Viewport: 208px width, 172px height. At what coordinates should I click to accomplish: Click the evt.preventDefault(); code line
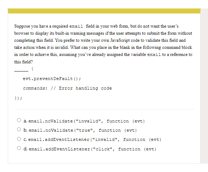52,79
